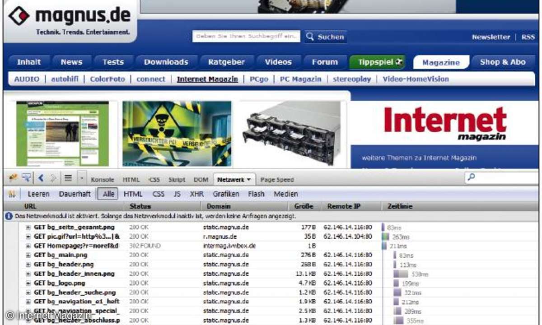Filter network requests by JS
This screenshot has width=542, height=325.
177,194
